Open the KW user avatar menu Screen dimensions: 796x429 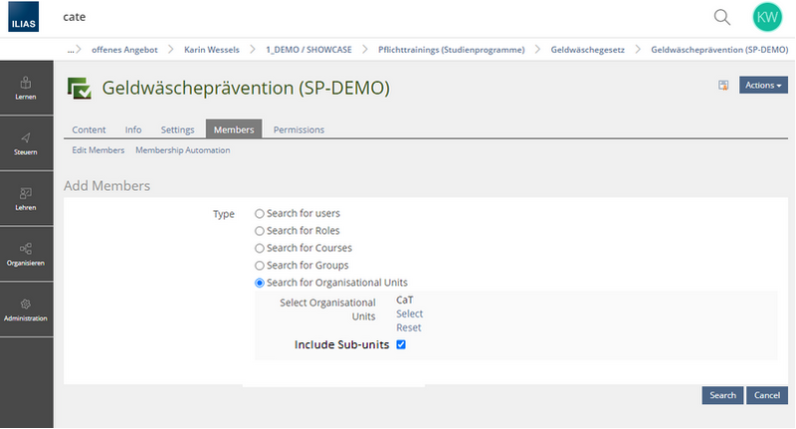tap(767, 17)
